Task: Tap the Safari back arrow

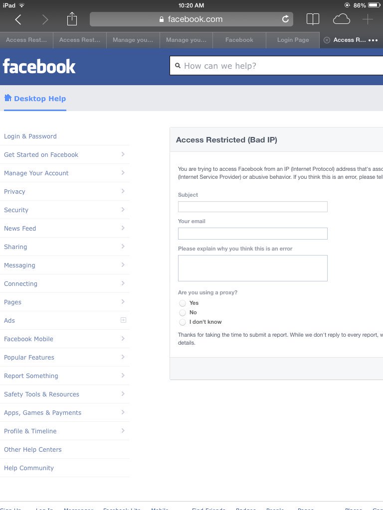Action: pos(18,19)
